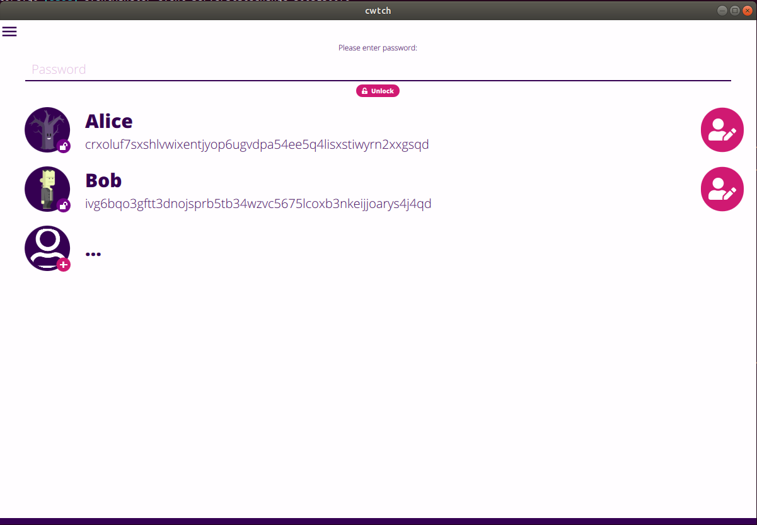The width and height of the screenshot is (757, 525).
Task: Select the Bob profile name
Action: (x=103, y=180)
